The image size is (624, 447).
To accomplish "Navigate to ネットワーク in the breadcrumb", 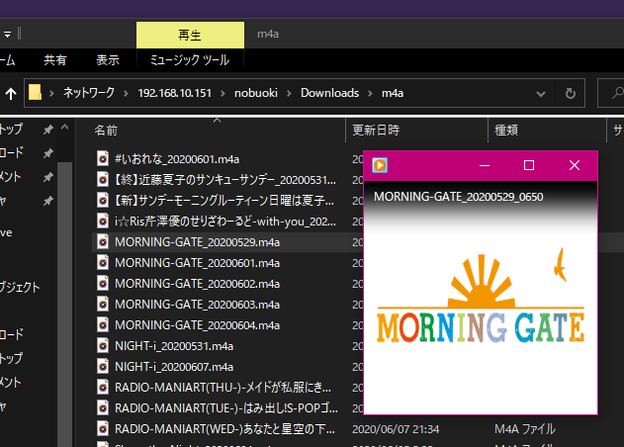I will (x=88, y=93).
